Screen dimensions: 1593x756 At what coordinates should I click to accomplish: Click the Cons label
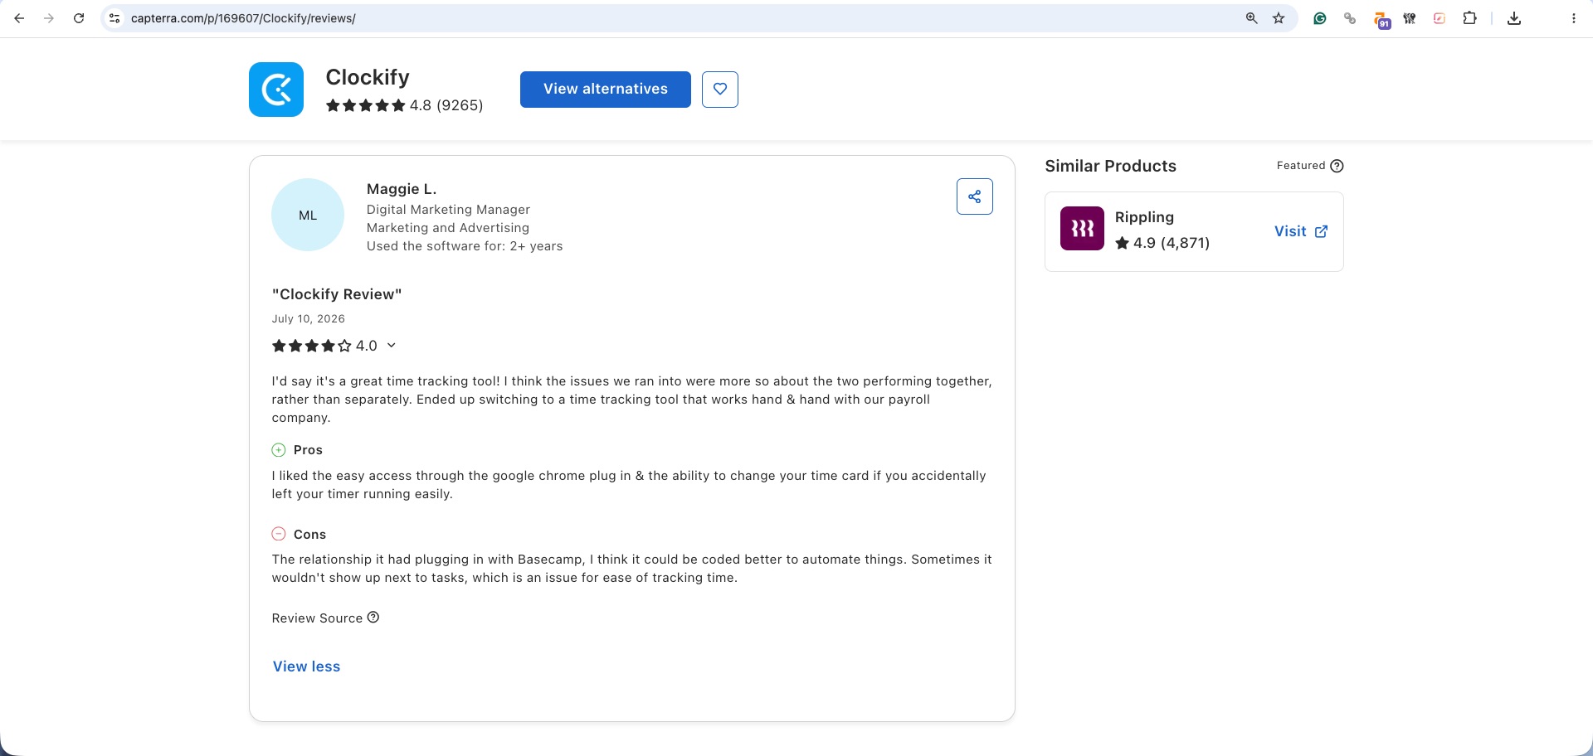pyautogui.click(x=309, y=535)
